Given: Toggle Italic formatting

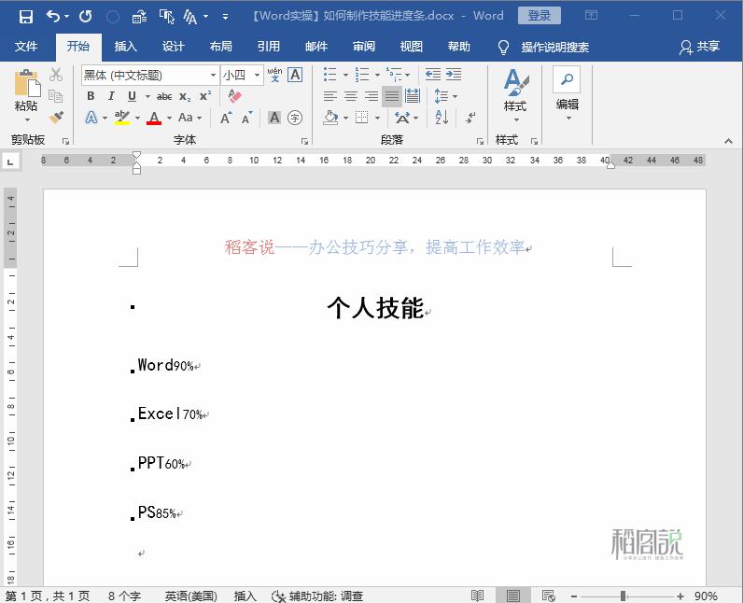Looking at the screenshot, I should [111, 96].
